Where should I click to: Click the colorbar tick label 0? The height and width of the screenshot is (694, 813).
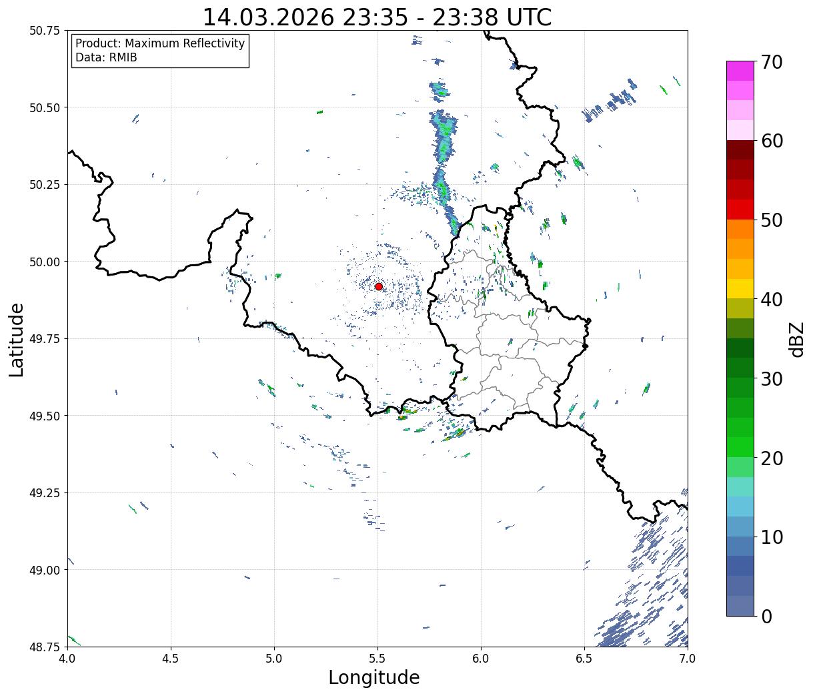click(766, 616)
